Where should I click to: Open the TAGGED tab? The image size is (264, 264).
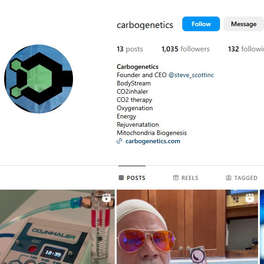tap(242, 178)
